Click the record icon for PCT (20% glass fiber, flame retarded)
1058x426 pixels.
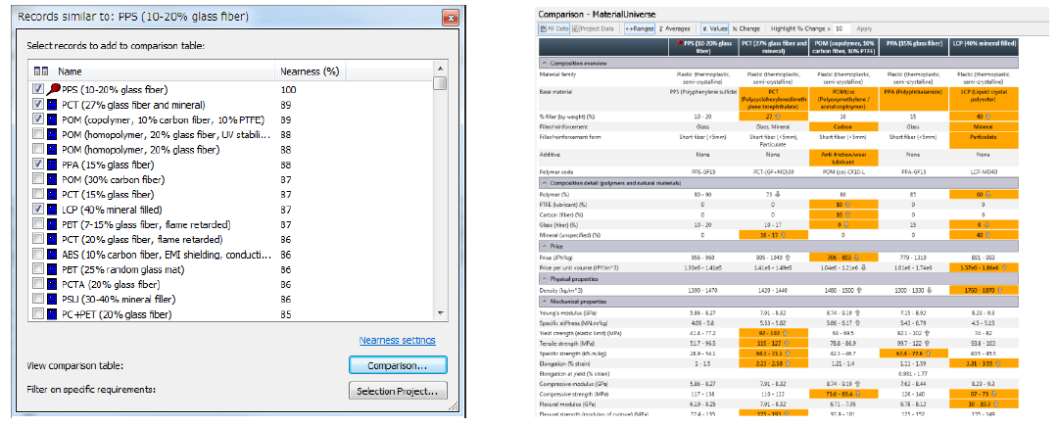coord(53,239)
